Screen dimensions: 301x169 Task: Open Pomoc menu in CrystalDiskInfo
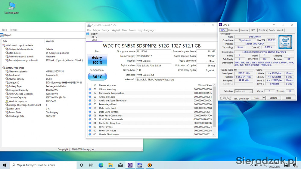tap(132, 30)
